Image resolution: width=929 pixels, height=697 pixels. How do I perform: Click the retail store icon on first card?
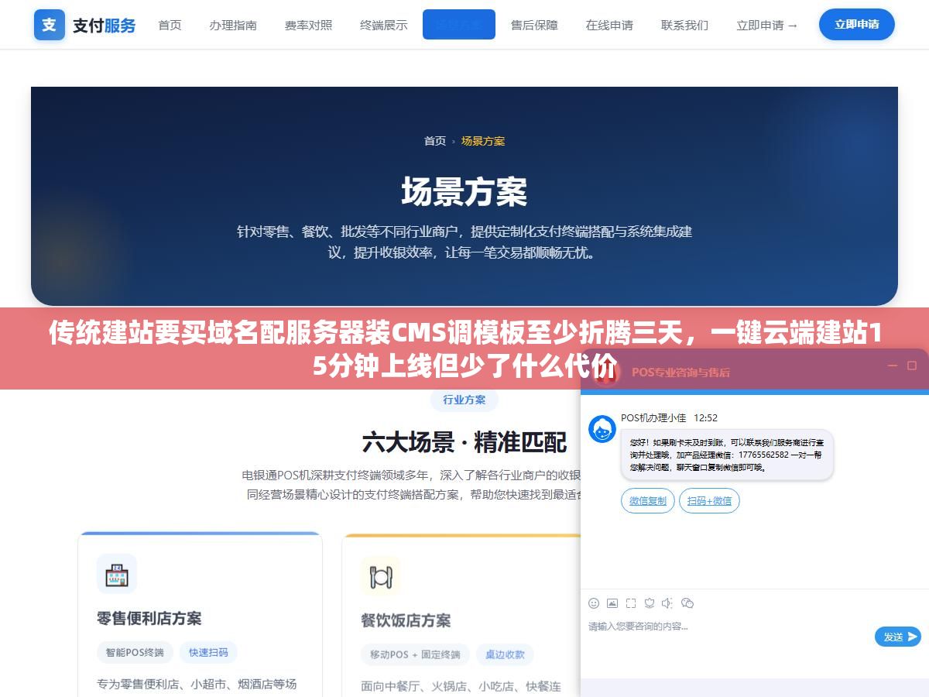(x=117, y=574)
